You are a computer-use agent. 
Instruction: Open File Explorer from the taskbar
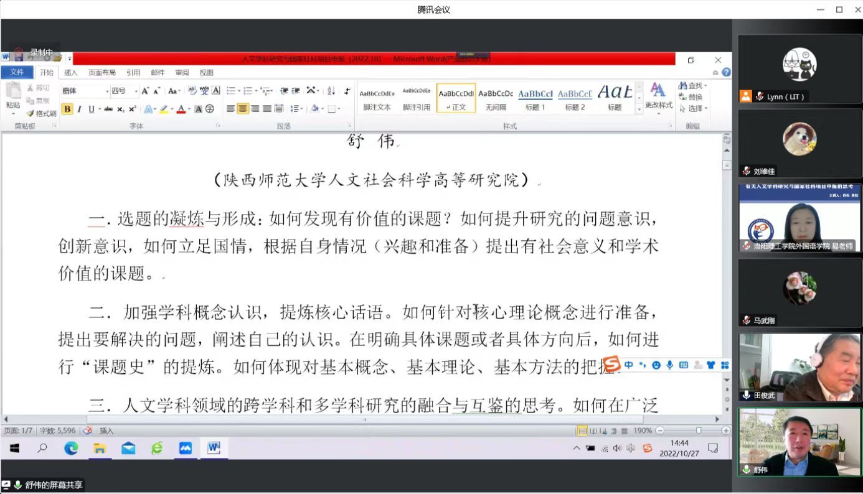click(100, 448)
